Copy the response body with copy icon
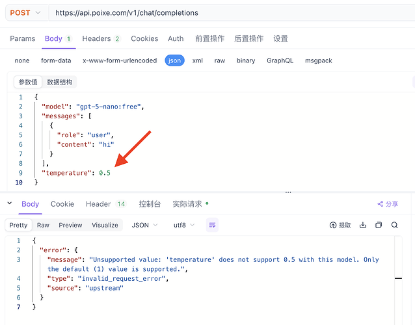This screenshot has height=325, width=415. (x=379, y=226)
